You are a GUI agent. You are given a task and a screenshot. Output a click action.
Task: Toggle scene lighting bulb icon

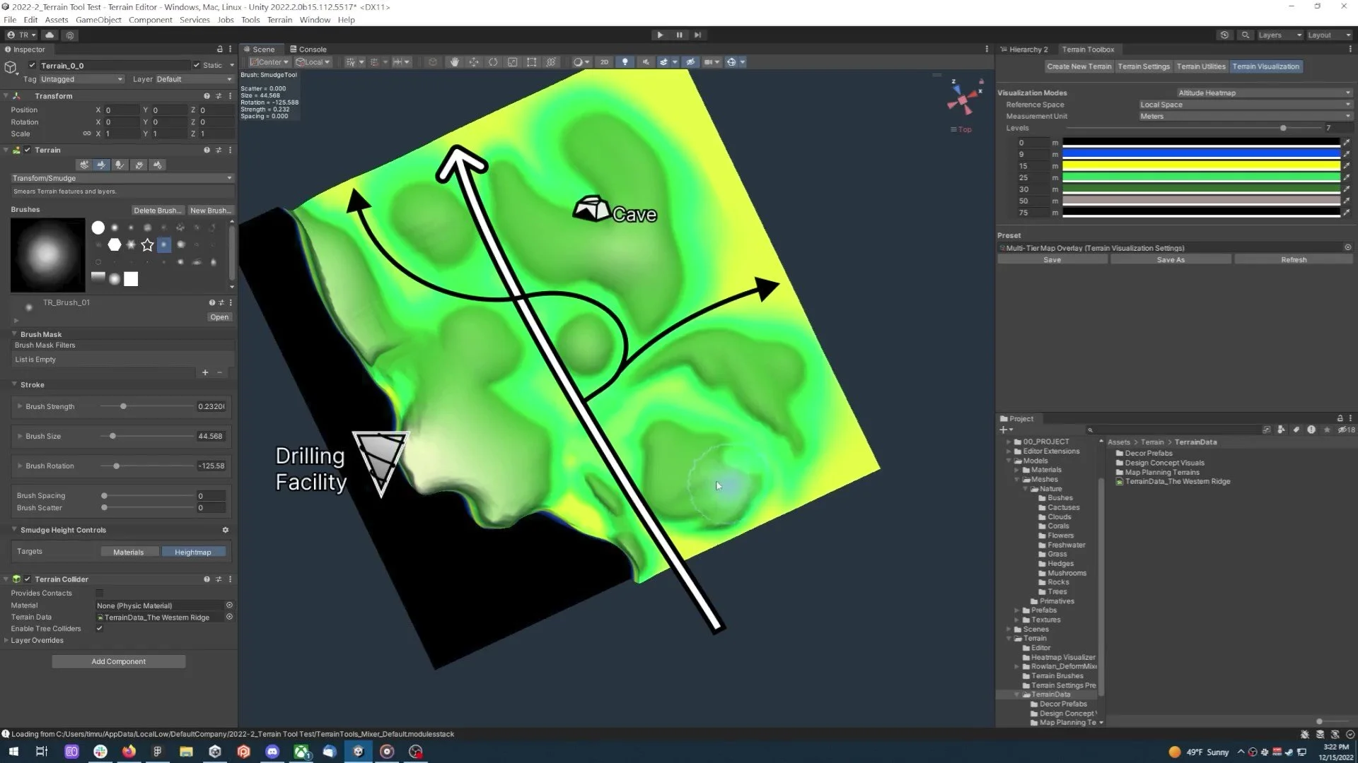click(x=625, y=62)
